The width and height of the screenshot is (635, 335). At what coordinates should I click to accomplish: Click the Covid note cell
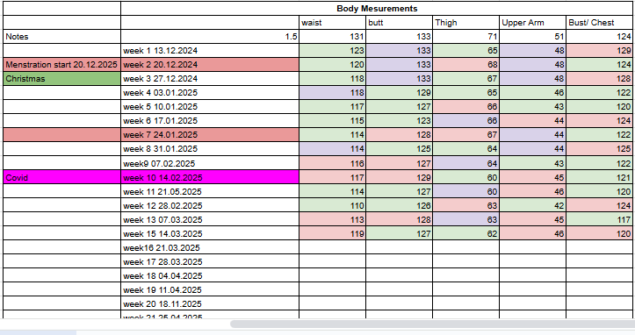click(x=62, y=178)
